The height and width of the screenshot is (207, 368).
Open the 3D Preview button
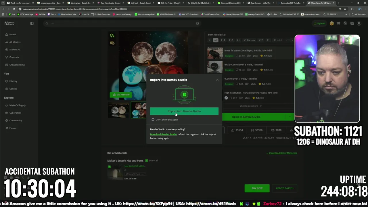120,95
